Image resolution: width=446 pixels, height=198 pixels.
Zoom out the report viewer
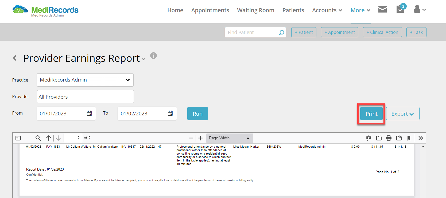point(191,138)
